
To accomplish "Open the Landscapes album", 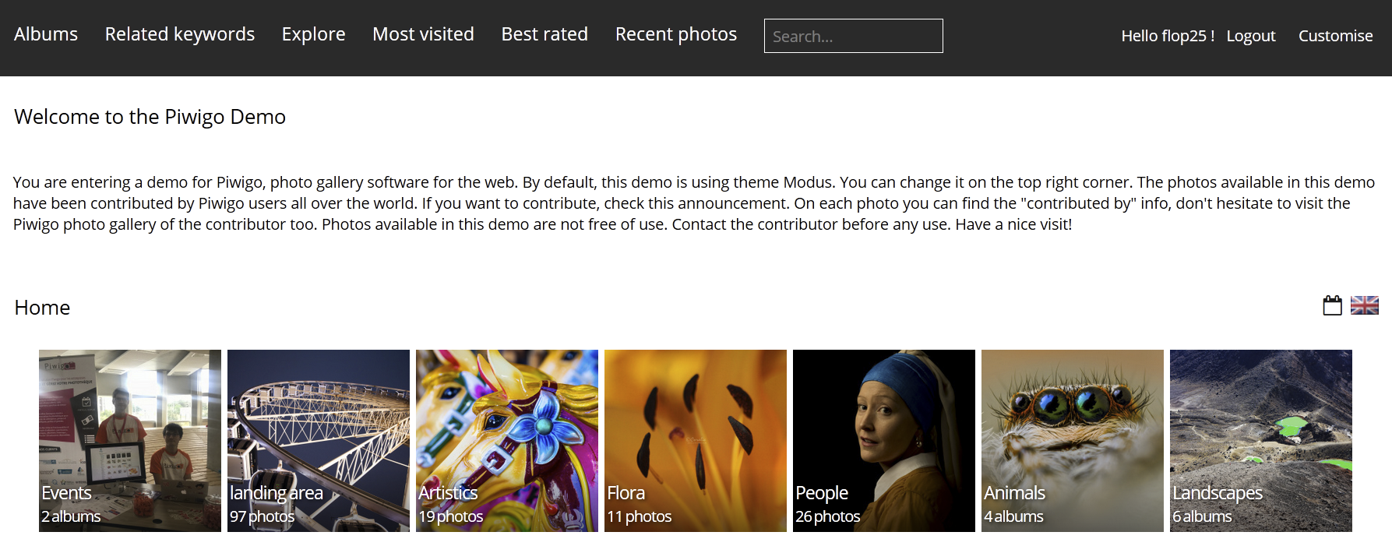I will tap(1260, 440).
